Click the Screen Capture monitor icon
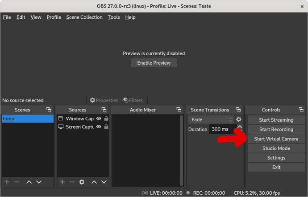The width and height of the screenshot is (308, 197). point(61,127)
